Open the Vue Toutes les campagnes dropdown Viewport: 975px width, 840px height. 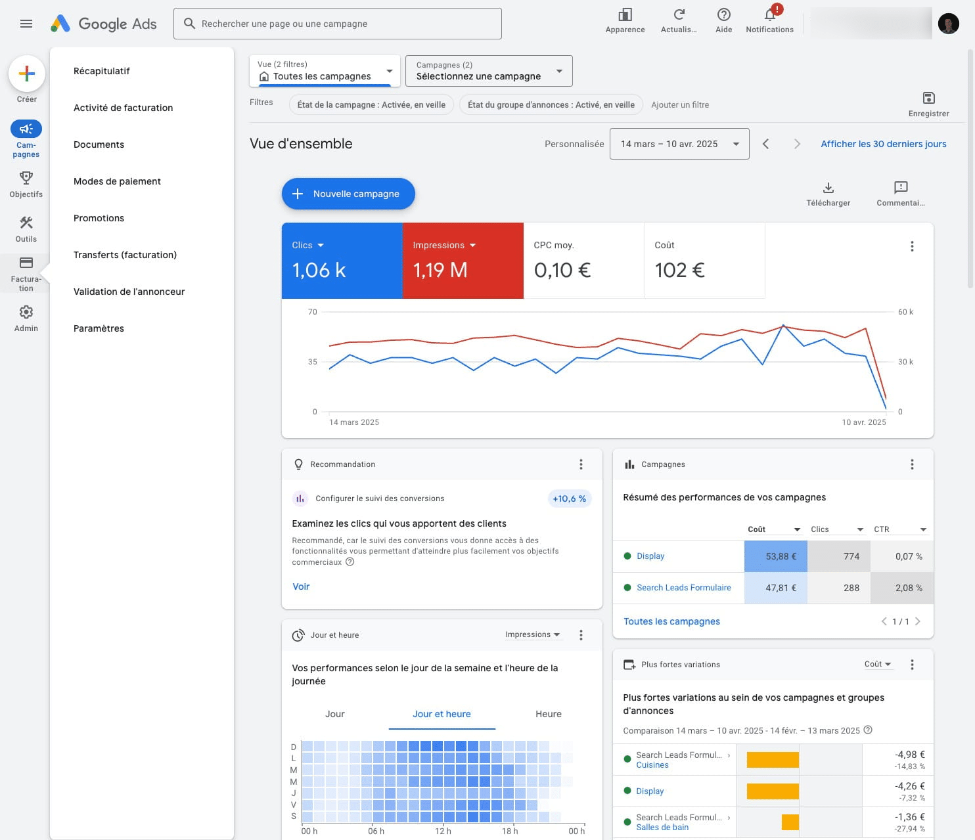pos(325,71)
